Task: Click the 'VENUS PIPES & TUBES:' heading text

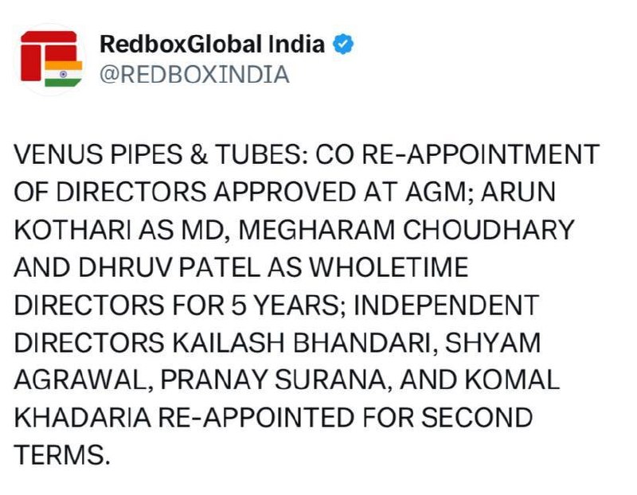Action: tap(161, 154)
